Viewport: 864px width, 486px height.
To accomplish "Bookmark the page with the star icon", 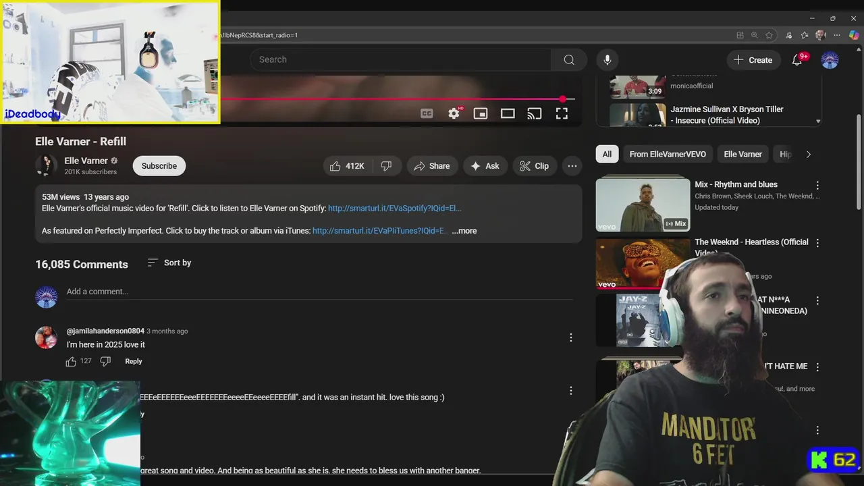I will [769, 35].
